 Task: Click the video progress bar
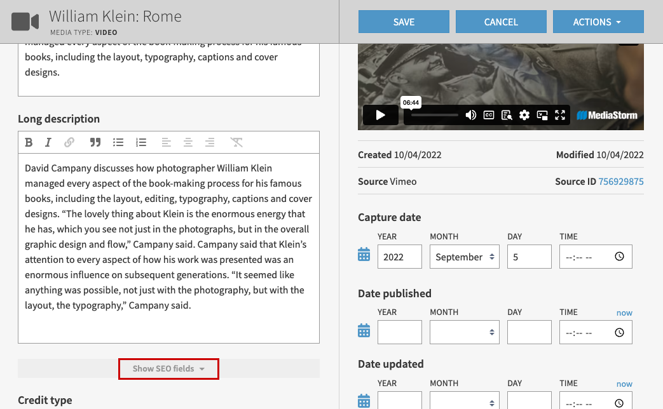click(434, 115)
